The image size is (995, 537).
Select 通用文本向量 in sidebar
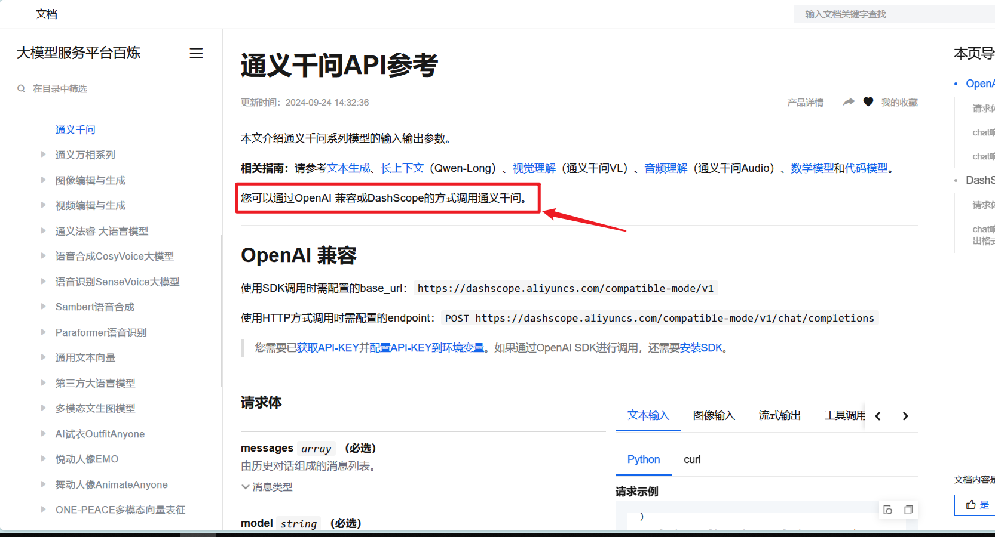coord(85,357)
